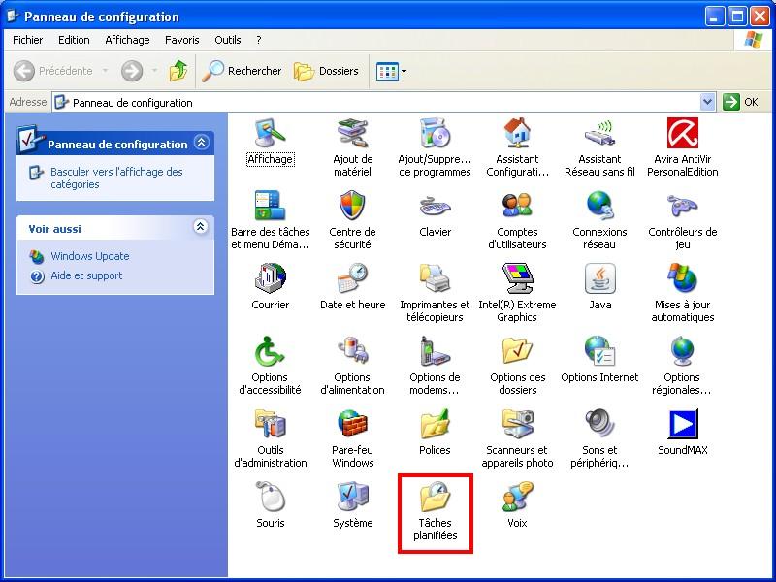The height and width of the screenshot is (582, 776).
Task: Click the forward navigation arrow button
Action: (x=132, y=71)
